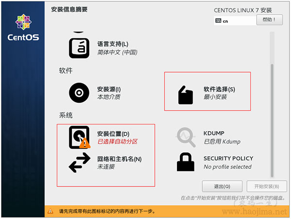Click the 软件 section heading
Screen dimensions: 291x219
coord(65,71)
